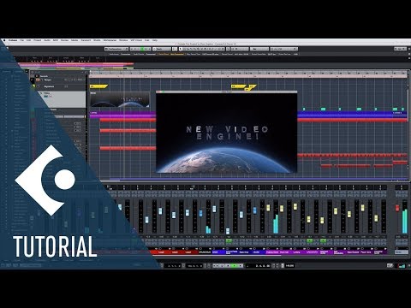Open the Project menu

(x=38, y=40)
